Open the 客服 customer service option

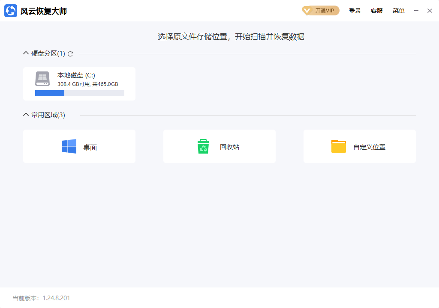pos(376,10)
